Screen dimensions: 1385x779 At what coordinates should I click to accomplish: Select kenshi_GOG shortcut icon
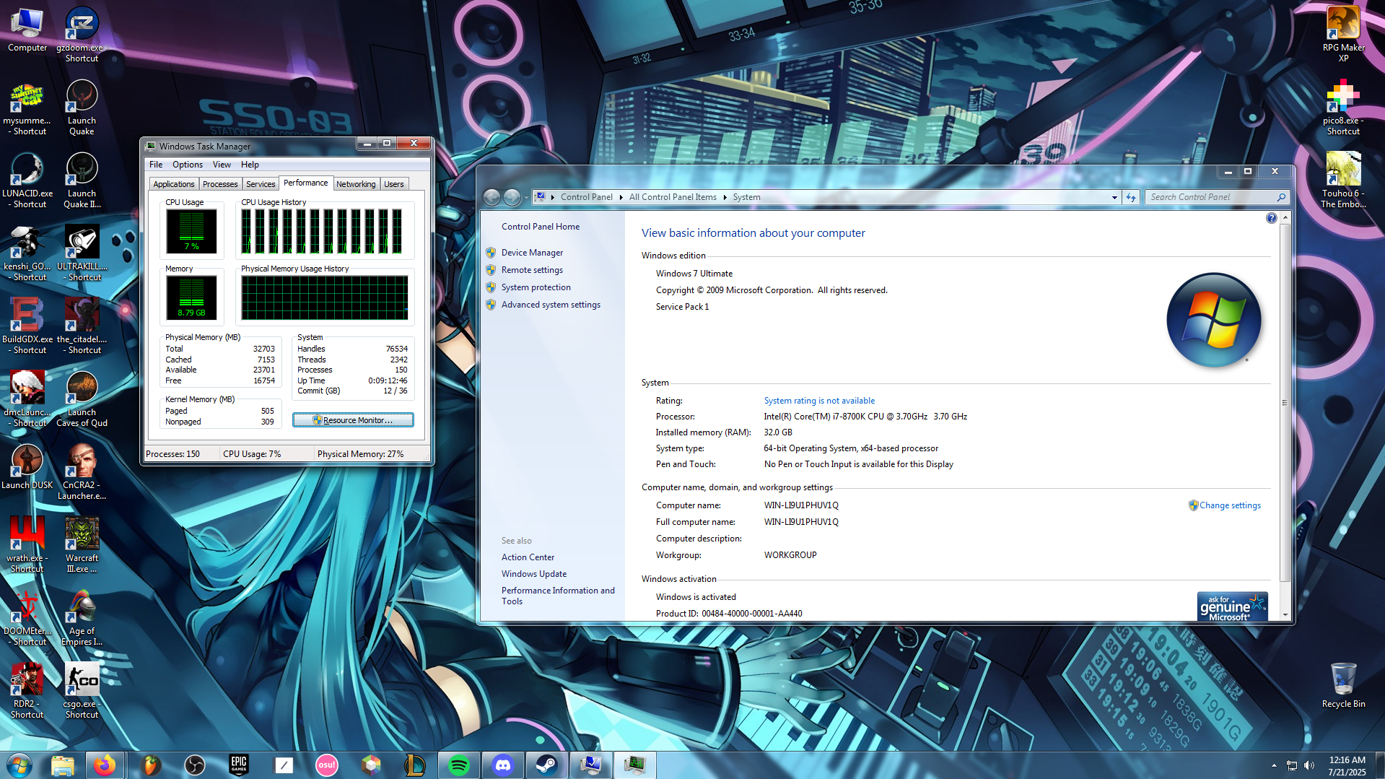(x=27, y=253)
